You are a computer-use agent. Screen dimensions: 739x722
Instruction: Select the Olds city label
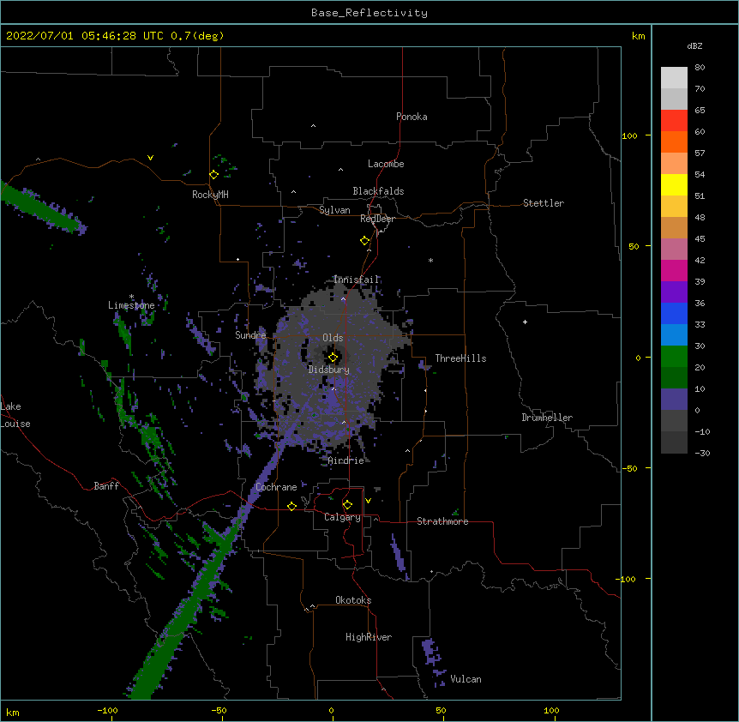pos(333,338)
